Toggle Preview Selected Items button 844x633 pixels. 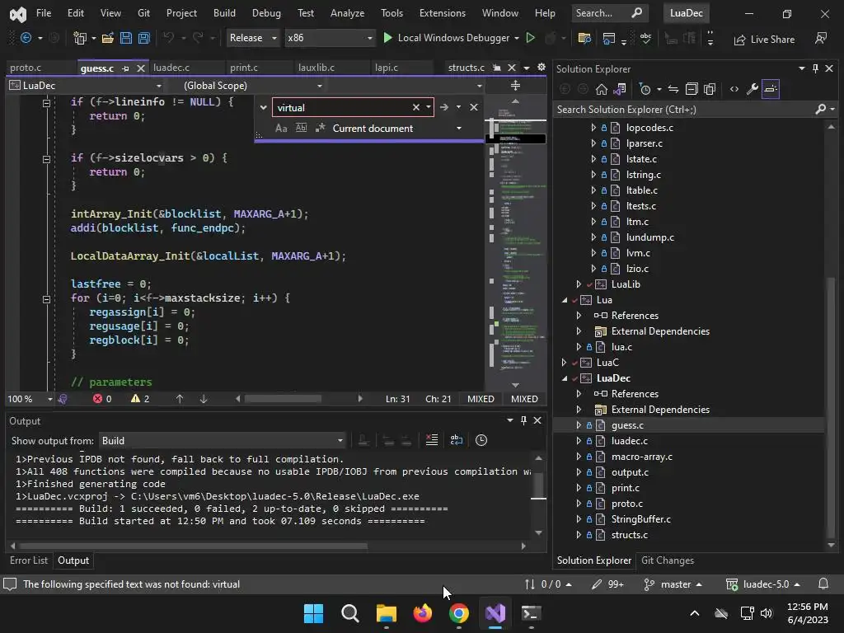click(x=771, y=89)
